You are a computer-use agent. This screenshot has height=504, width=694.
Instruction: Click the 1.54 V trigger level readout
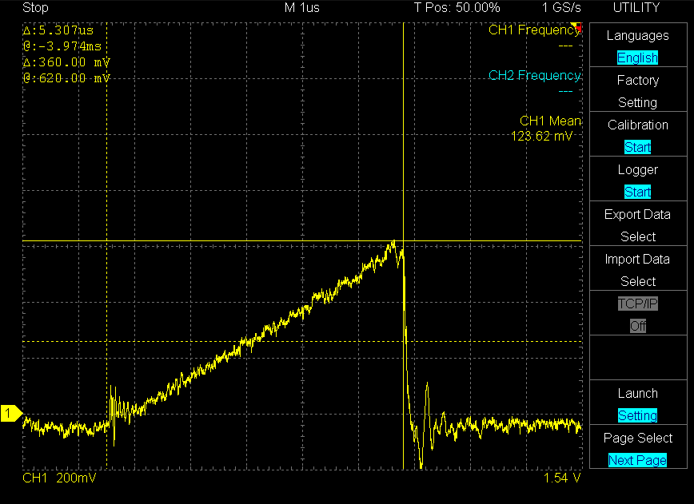[562, 478]
